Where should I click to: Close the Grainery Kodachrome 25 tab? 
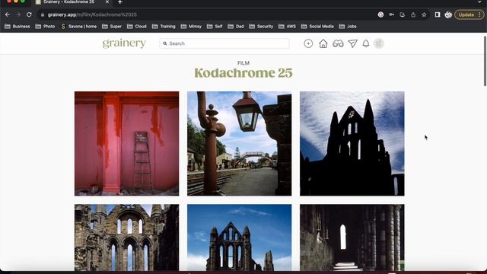pyautogui.click(x=107, y=2)
